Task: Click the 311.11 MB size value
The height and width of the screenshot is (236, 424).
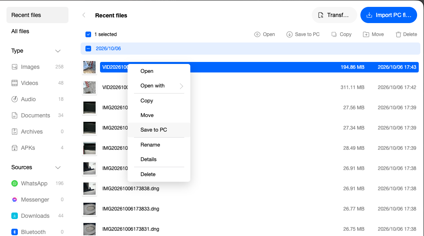Action: pos(352,87)
